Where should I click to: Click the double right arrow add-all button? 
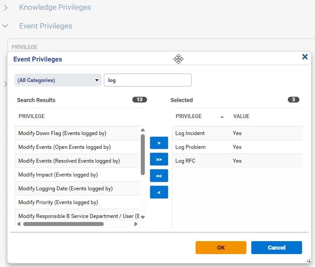tap(159, 159)
